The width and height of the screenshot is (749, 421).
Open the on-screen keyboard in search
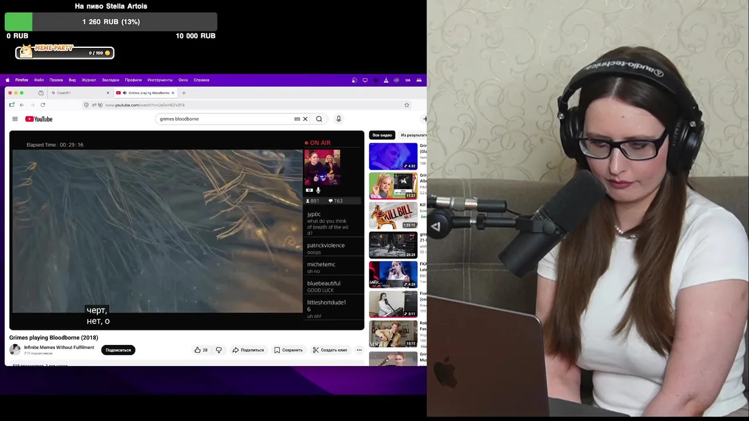pos(297,119)
